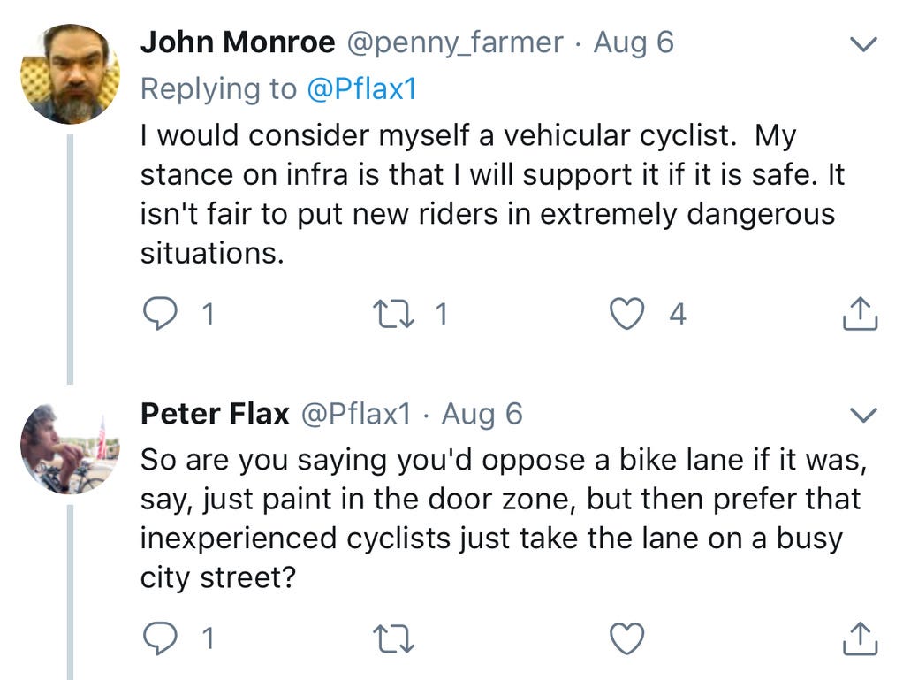Reply to John Monroe's tweet
This screenshot has width=903, height=680.
coord(160,314)
